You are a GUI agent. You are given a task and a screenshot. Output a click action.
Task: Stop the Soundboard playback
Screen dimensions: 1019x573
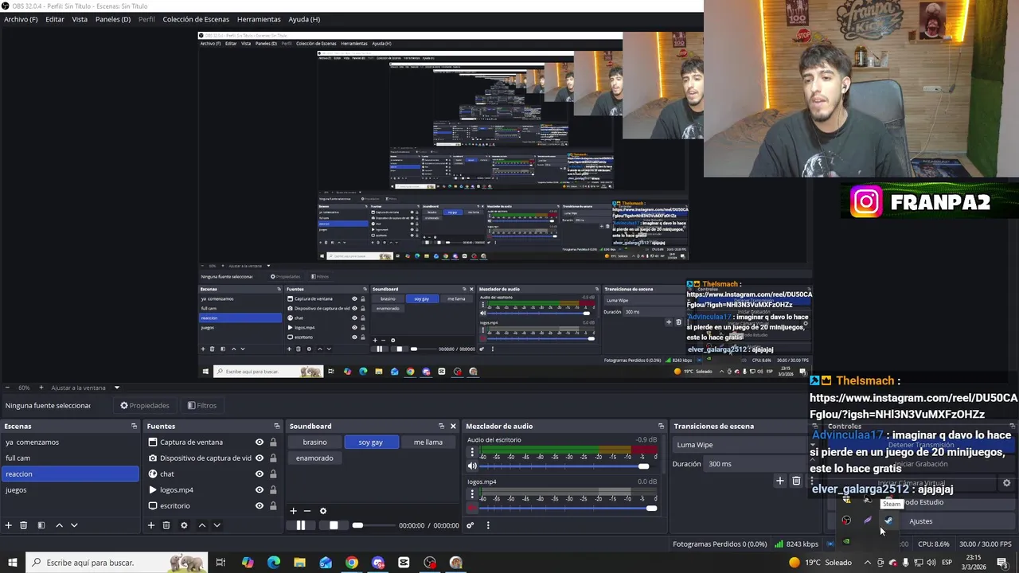click(334, 525)
